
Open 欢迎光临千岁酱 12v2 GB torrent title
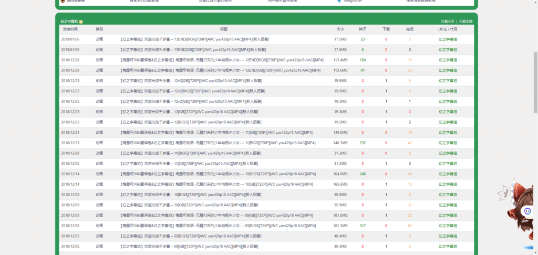pyautogui.click(x=191, y=101)
